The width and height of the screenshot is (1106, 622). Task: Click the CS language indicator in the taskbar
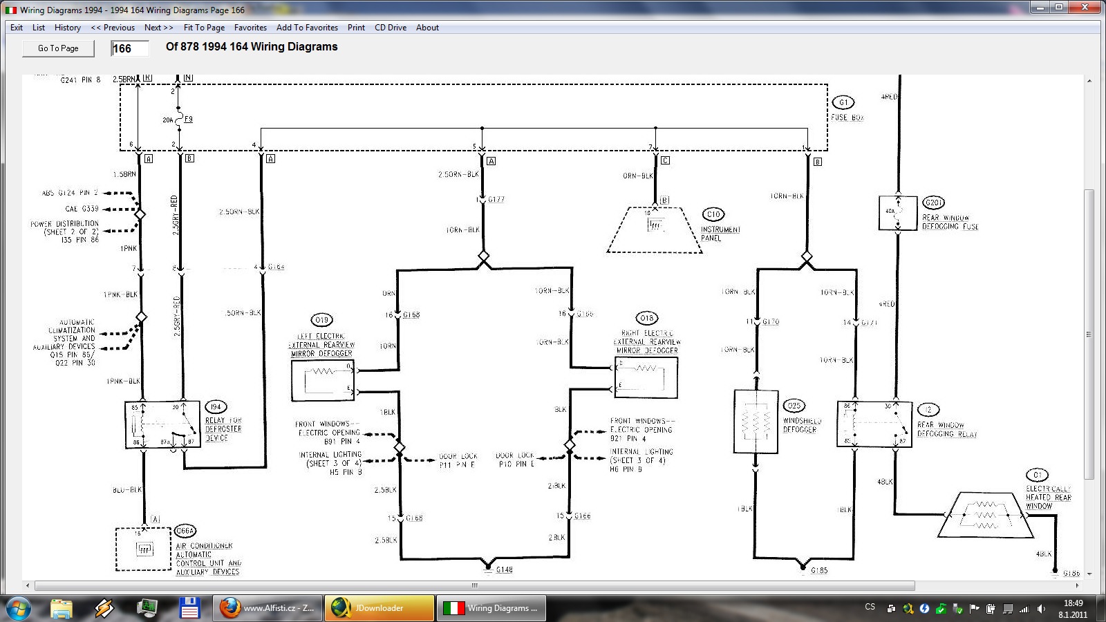point(870,607)
